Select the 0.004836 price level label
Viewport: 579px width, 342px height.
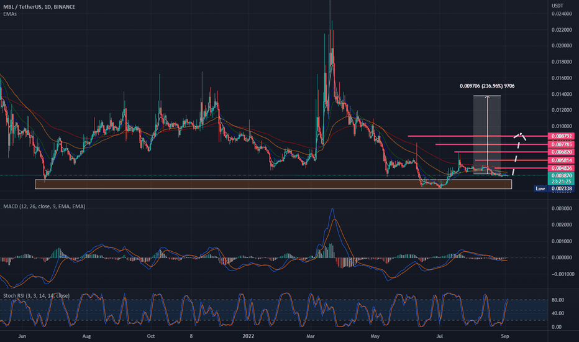tap(561, 169)
